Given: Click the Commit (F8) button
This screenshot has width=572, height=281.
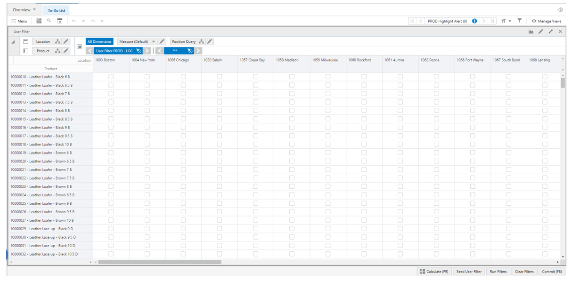Looking at the screenshot, I should (x=552, y=271).
